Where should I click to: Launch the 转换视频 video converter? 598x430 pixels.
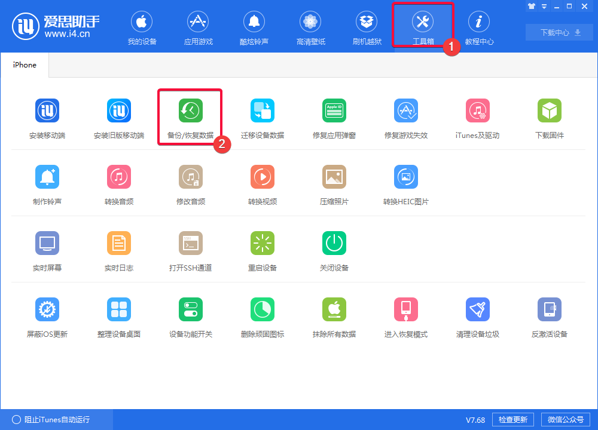(262, 183)
